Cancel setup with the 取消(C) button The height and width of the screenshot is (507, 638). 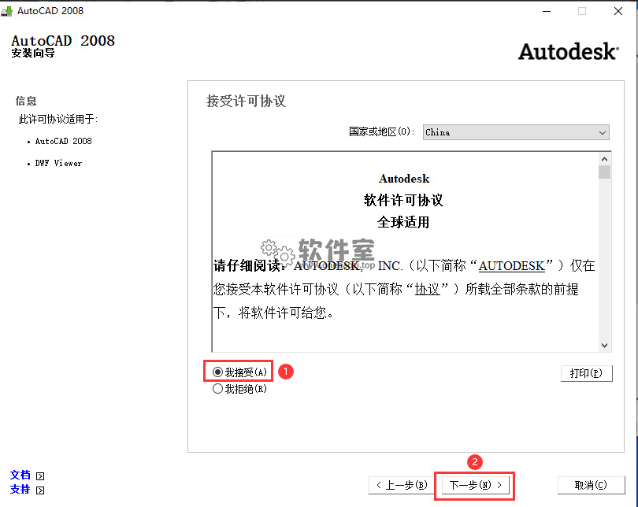tap(591, 485)
